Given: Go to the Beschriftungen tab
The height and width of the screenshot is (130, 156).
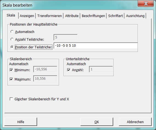Looking at the screenshot, I should coord(93,16).
